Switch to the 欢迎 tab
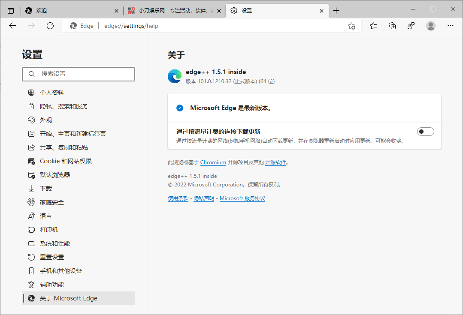463x315 pixels. point(69,10)
